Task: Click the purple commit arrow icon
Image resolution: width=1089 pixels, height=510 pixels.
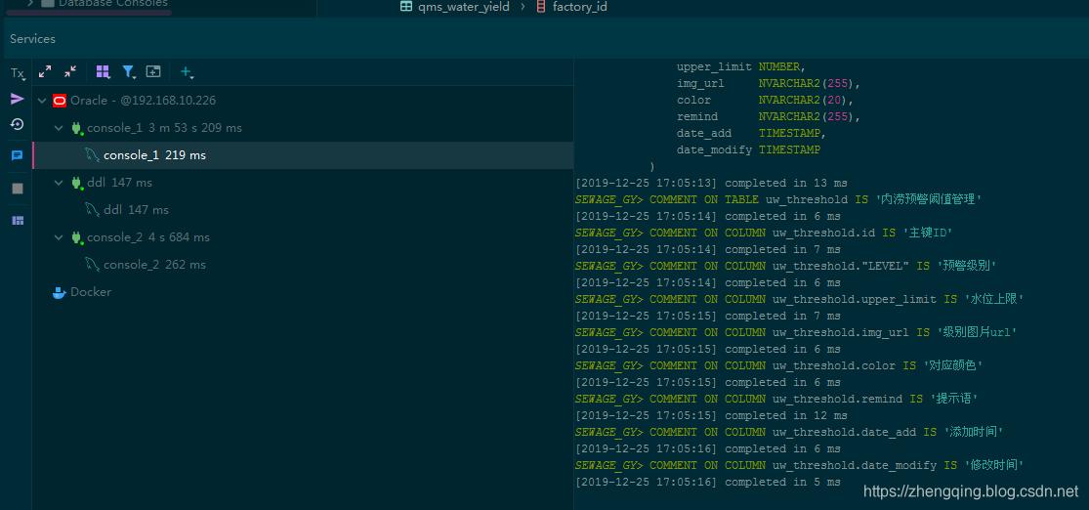Action: click(18, 99)
